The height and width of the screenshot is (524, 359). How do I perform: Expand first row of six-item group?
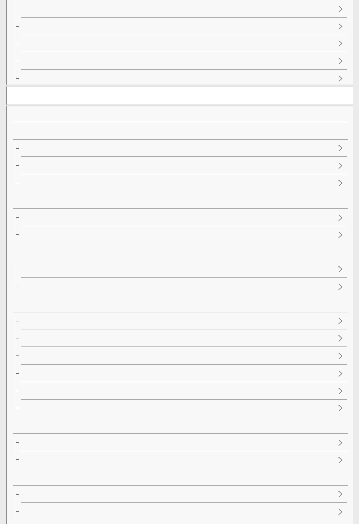tap(340, 321)
